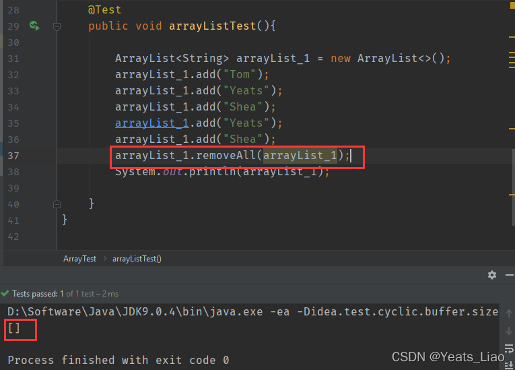Click "Shea" string on line 36

(243, 139)
